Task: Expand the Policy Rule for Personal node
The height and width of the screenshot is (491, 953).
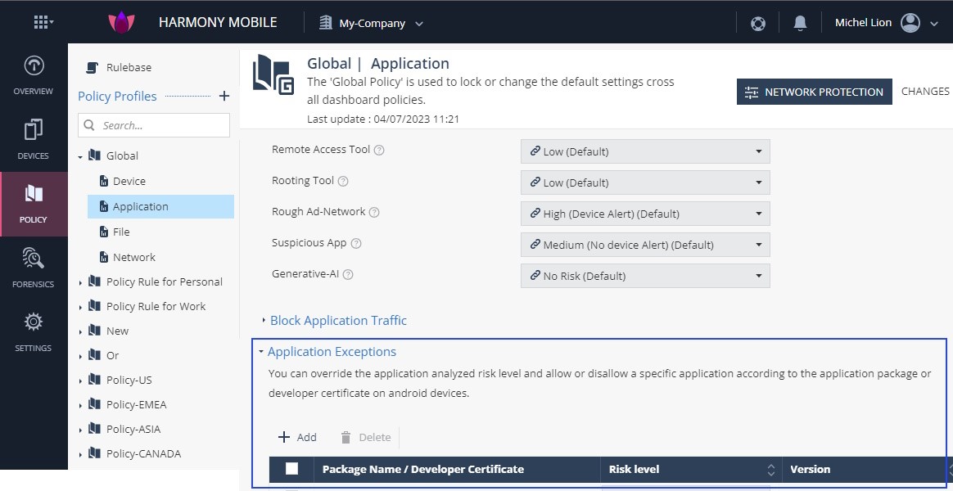Action: click(80, 282)
